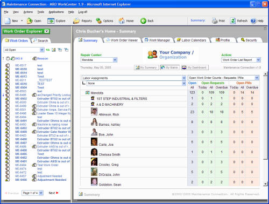Click Chelsea Smith photo thumbnail
Screen dimensions: 269x204
[x=94, y=152]
